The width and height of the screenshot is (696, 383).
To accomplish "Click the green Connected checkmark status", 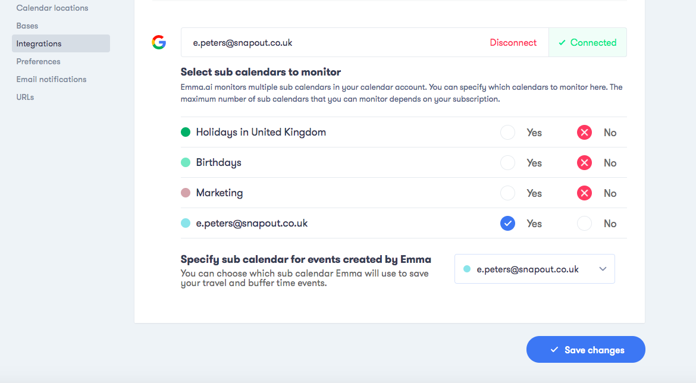I will [x=588, y=43].
